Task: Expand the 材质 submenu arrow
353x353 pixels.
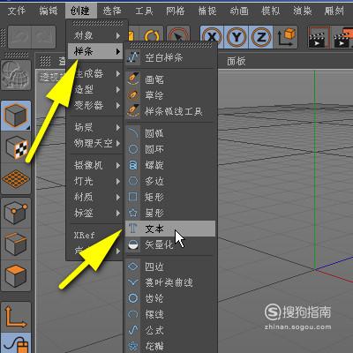Action: pos(118,197)
